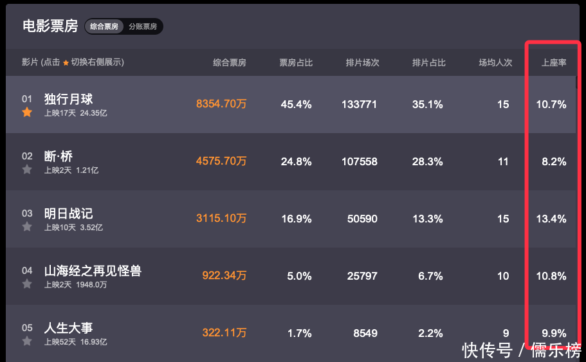Image resolution: width=586 pixels, height=362 pixels.
Task: Switch to the 综合票房 tab
Action: pyautogui.click(x=104, y=26)
